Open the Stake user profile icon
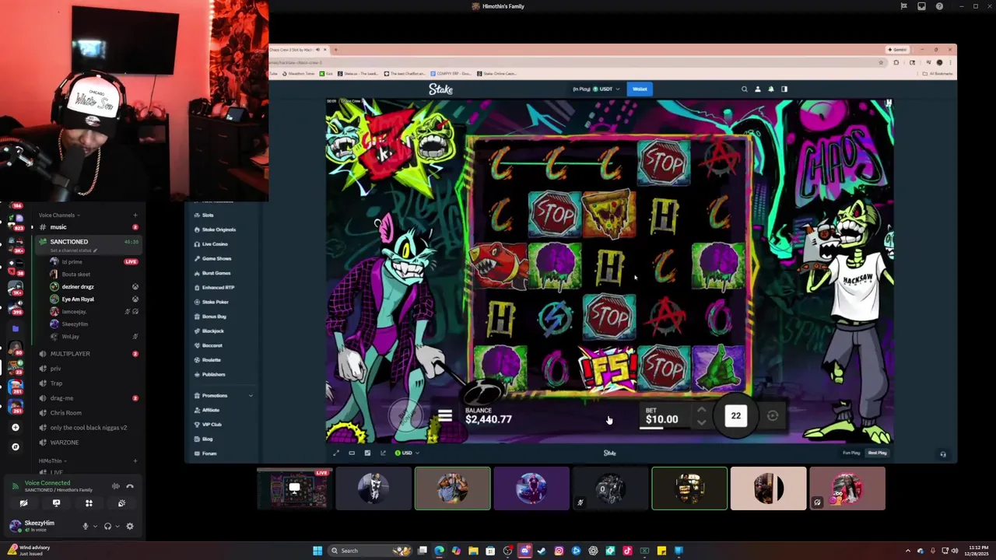 click(758, 89)
